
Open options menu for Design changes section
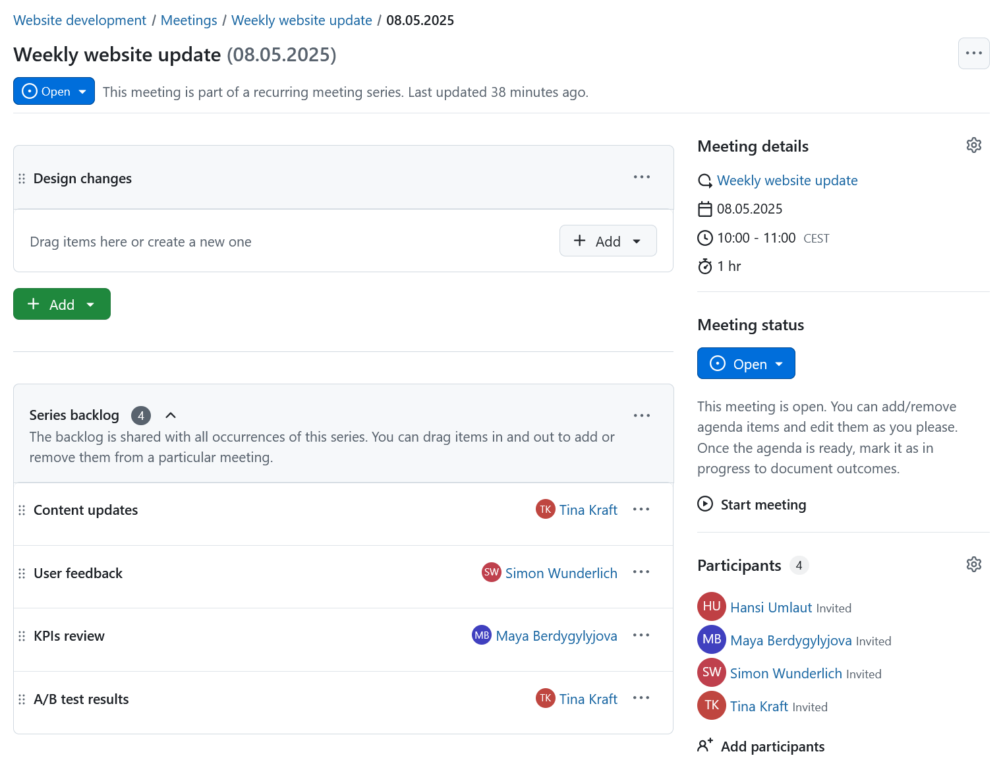pos(641,177)
